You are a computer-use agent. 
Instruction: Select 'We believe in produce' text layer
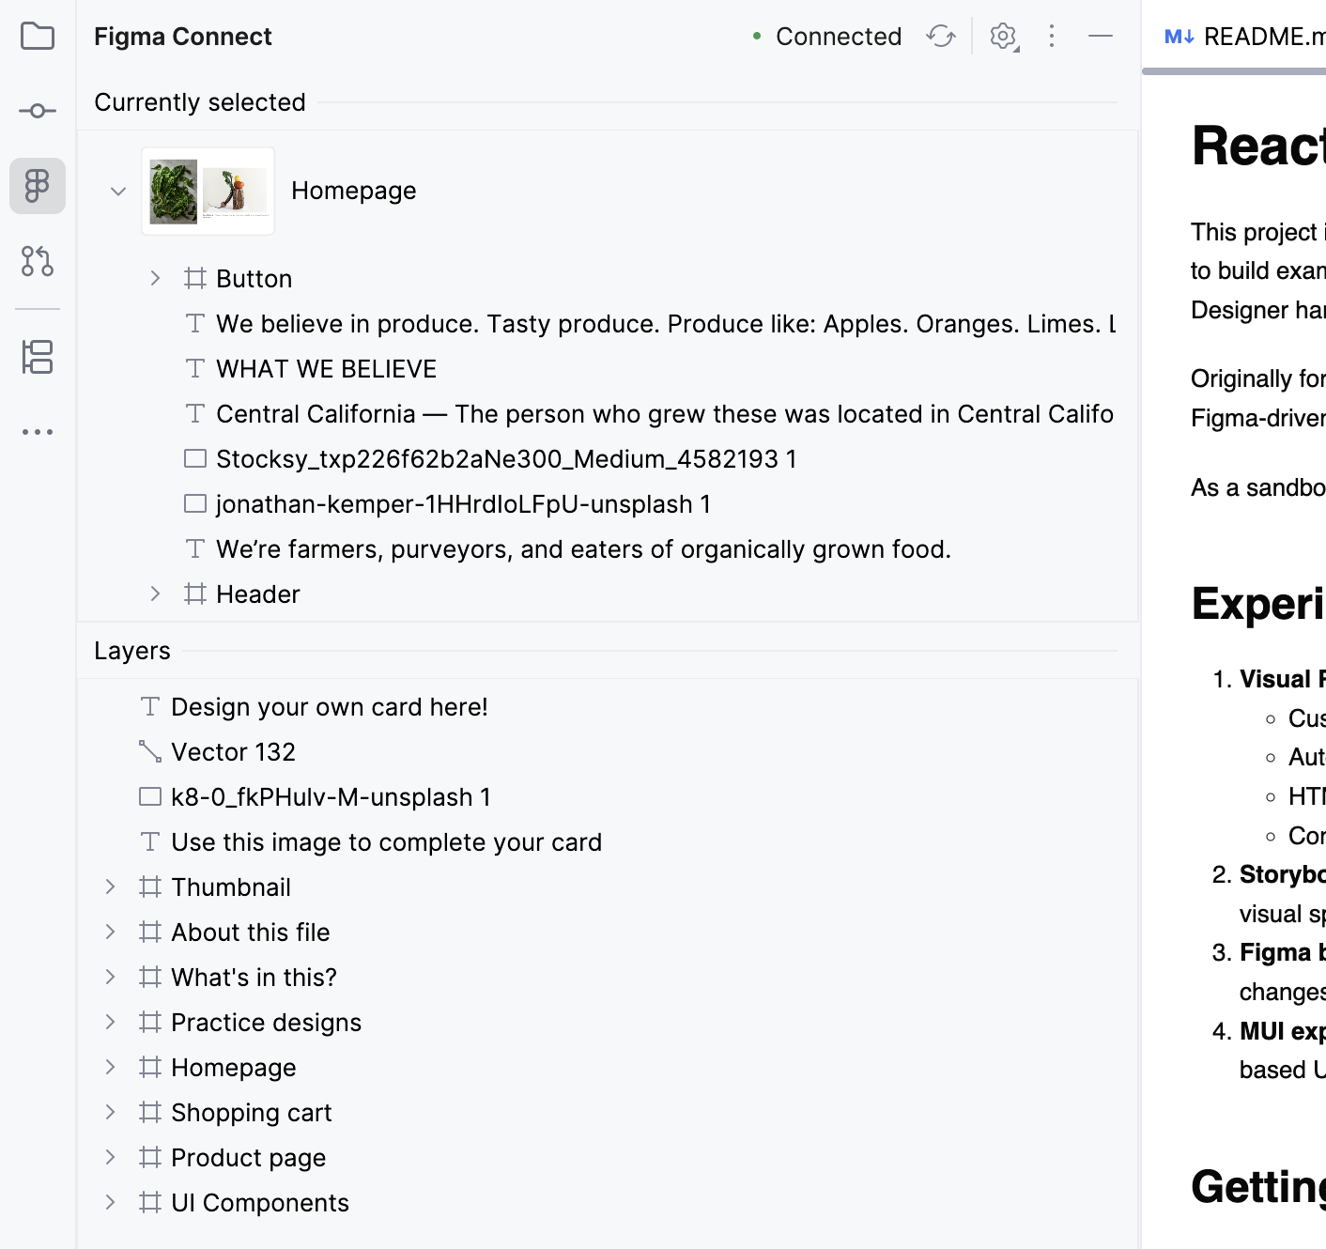click(x=666, y=324)
